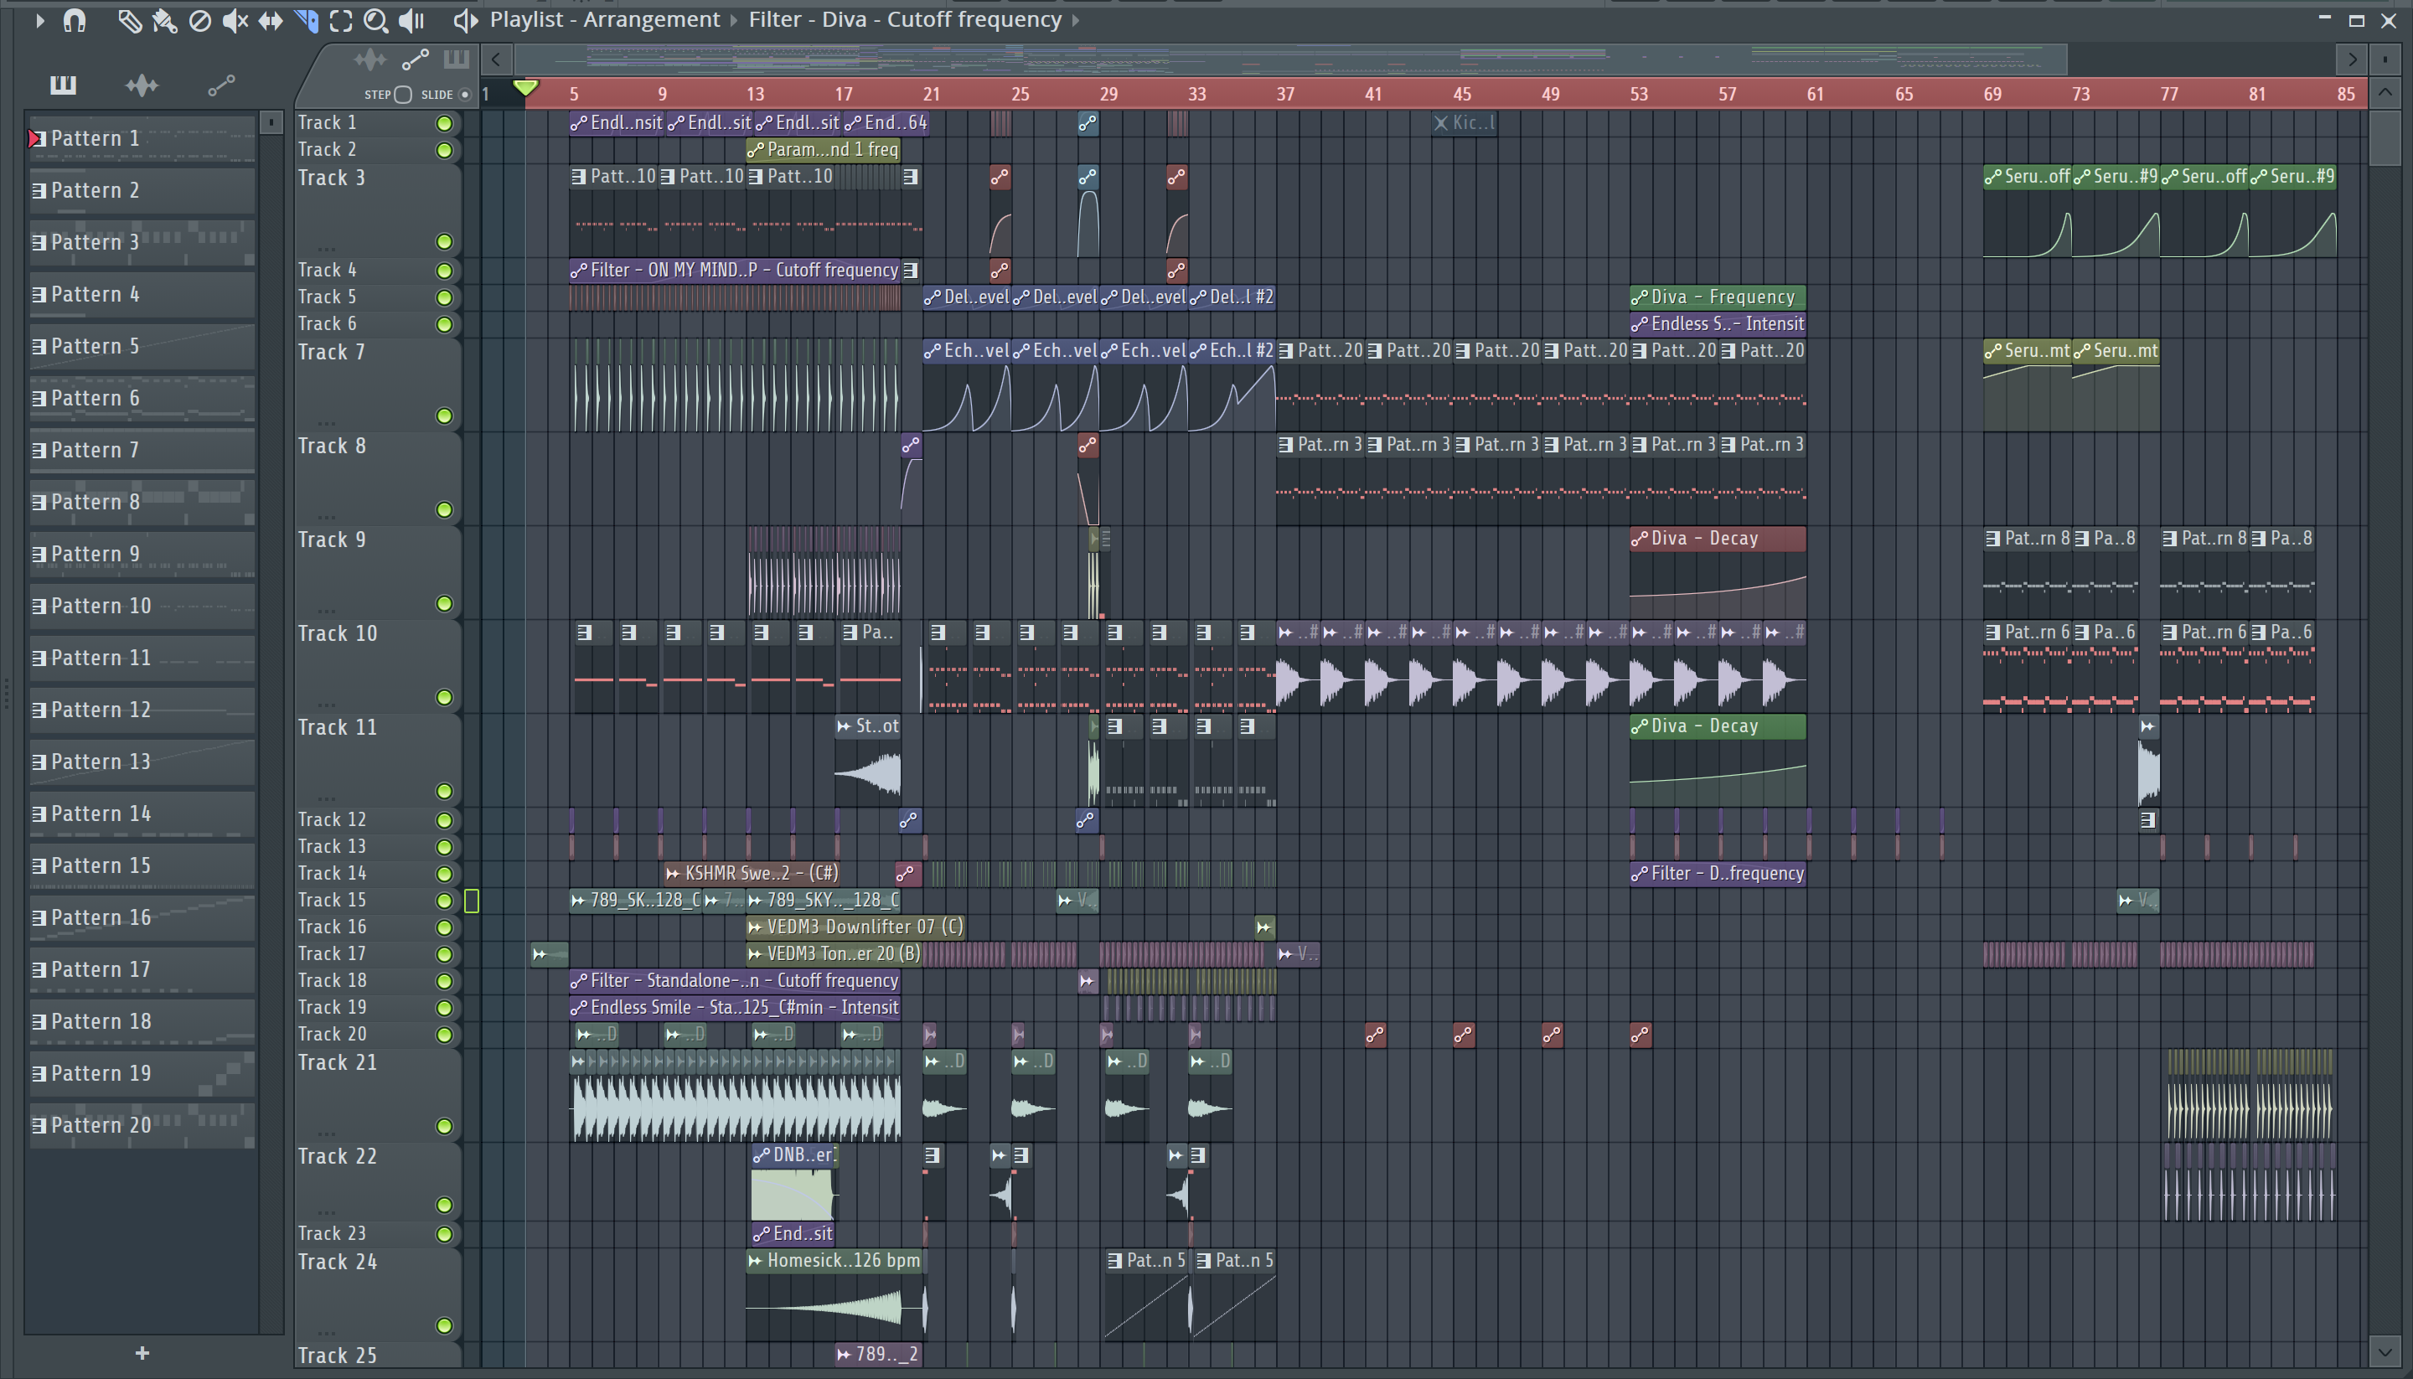
Task: Toggle Track 14 mute LED
Action: click(x=444, y=873)
